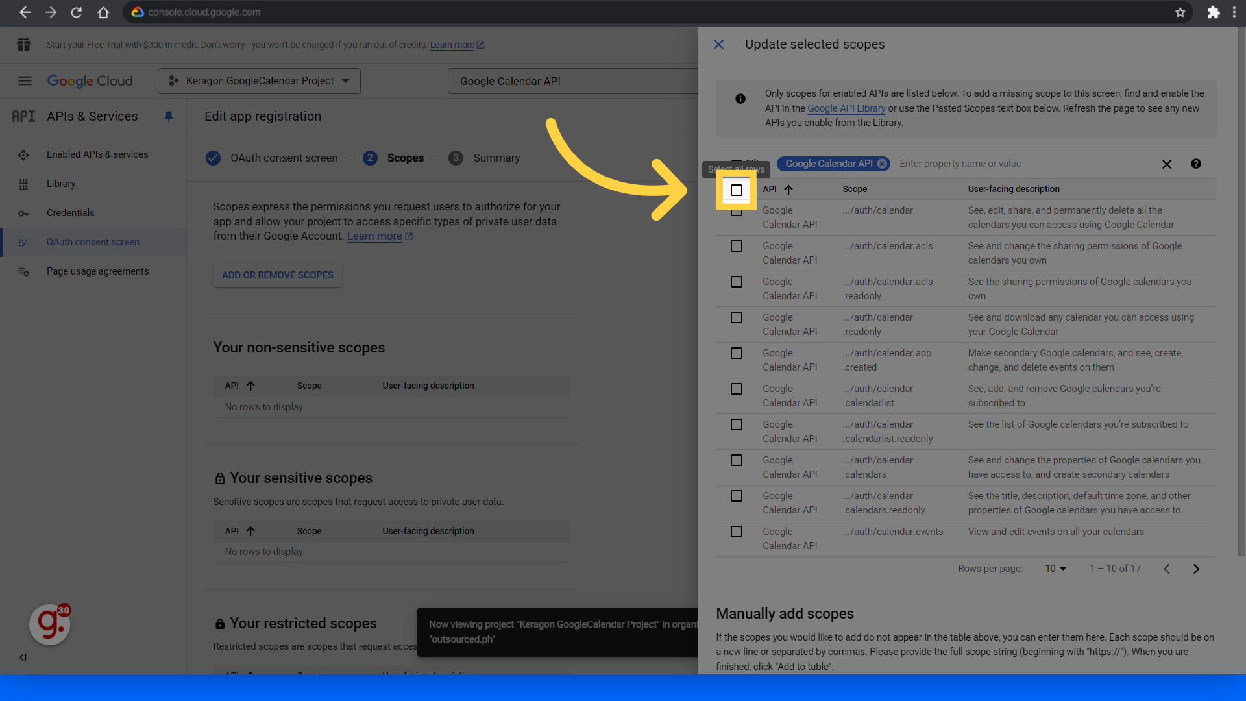The height and width of the screenshot is (701, 1246).
Task: Check the See and download any calendar row
Action: [x=737, y=317]
